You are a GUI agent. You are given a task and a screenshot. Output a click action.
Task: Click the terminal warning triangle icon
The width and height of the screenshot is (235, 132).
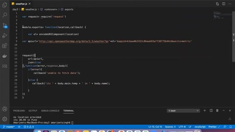click(230, 119)
